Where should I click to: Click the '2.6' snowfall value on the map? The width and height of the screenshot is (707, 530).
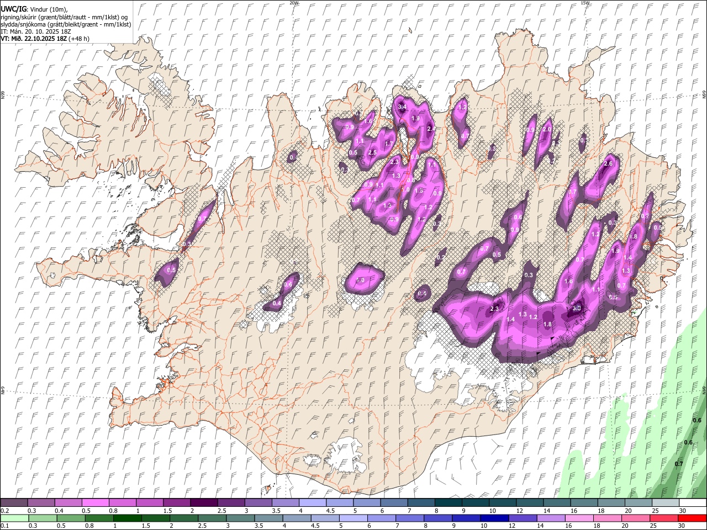pyautogui.click(x=609, y=164)
